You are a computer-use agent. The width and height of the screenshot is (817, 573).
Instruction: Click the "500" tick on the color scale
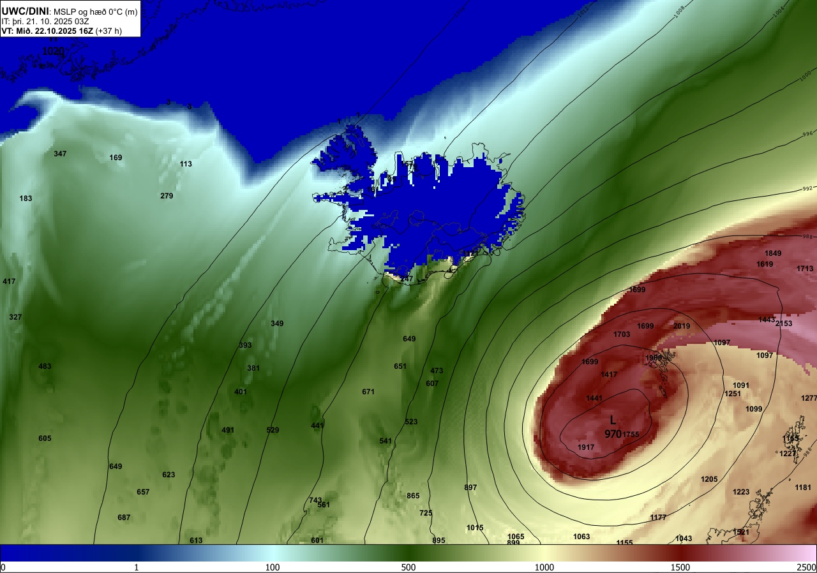tap(408, 567)
